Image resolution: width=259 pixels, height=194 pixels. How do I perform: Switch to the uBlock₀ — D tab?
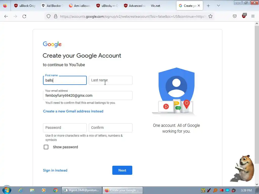pos(107,6)
